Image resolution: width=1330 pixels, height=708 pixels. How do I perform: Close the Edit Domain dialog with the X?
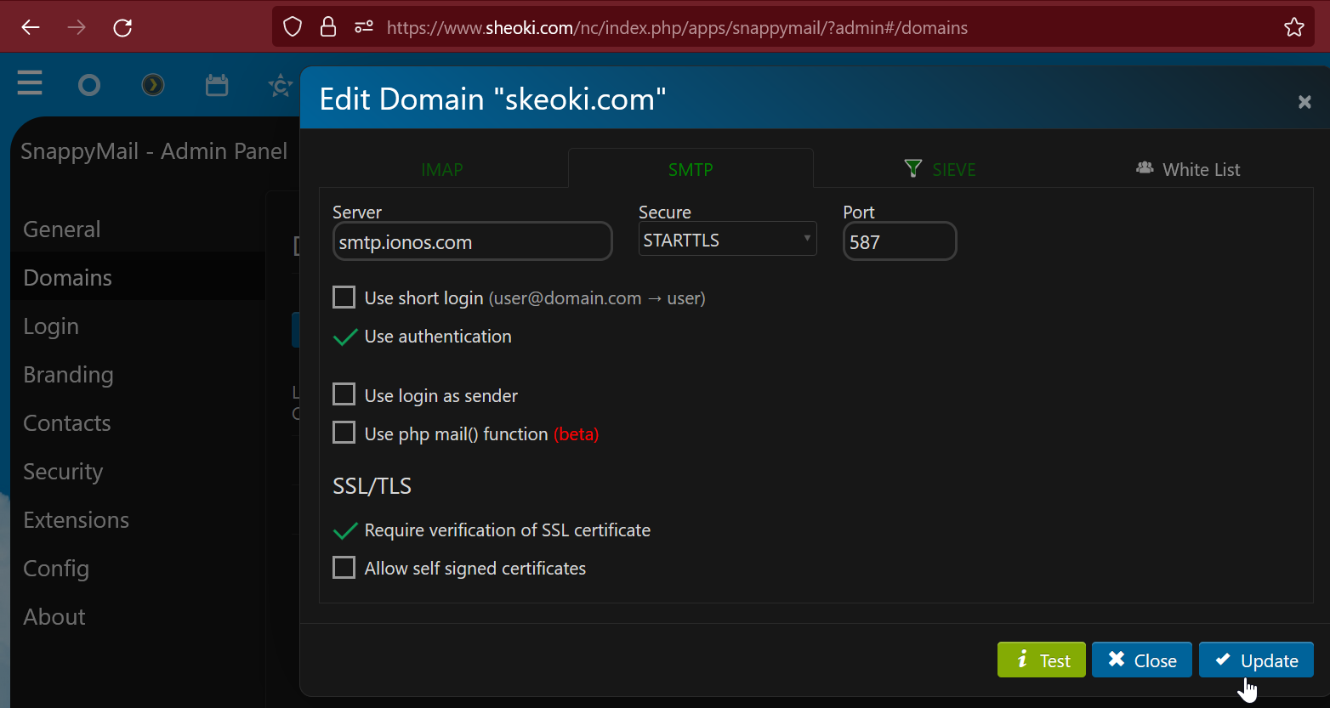tap(1304, 102)
